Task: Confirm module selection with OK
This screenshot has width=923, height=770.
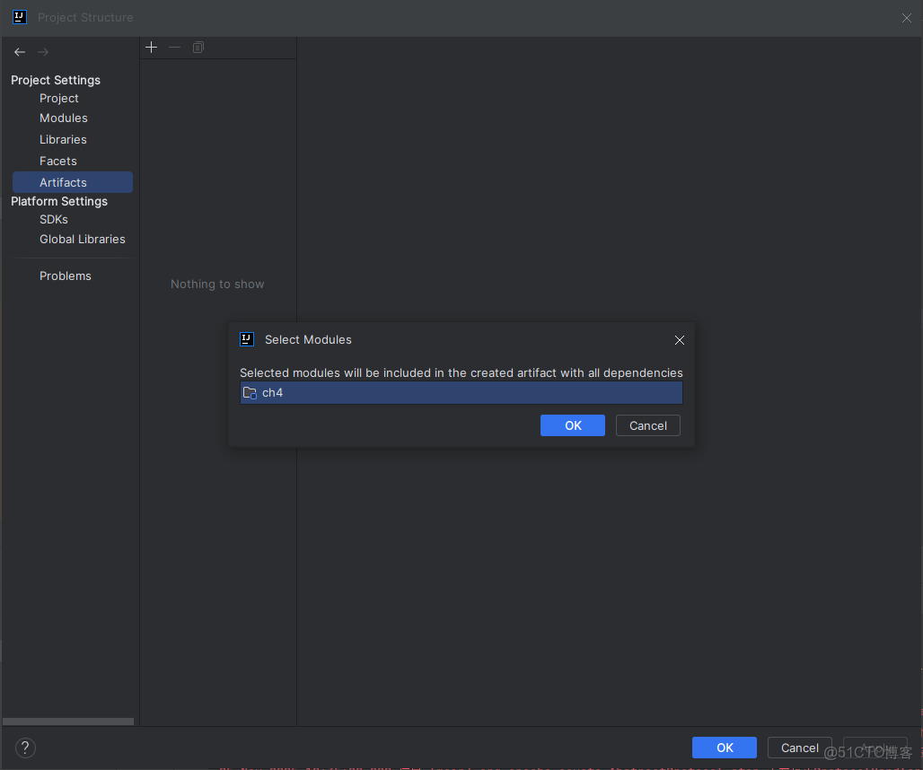Action: click(x=573, y=425)
